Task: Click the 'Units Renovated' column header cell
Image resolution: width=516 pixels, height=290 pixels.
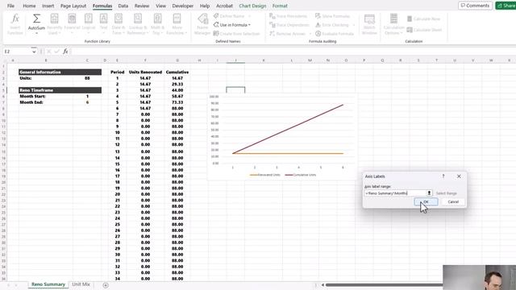Action: click(145, 72)
